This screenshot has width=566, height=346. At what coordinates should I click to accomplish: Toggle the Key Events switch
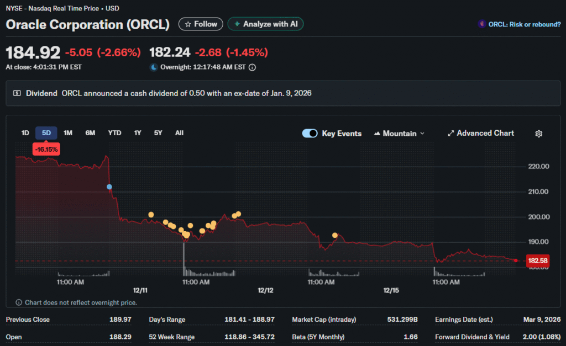[x=310, y=134]
